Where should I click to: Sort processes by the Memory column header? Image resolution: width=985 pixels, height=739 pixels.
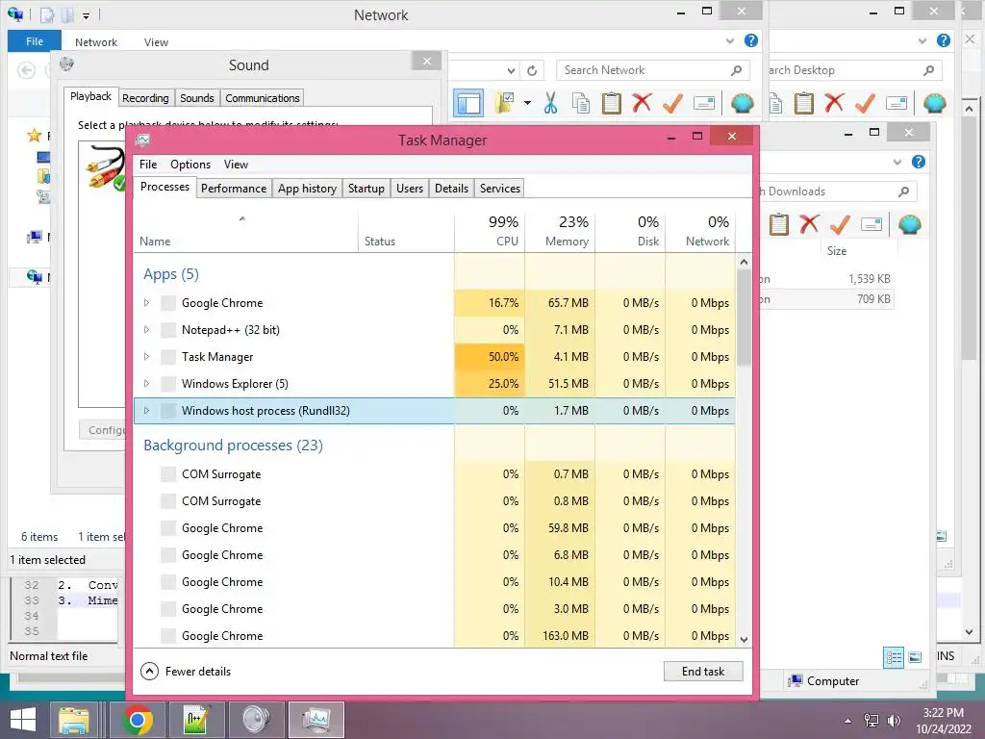[x=561, y=231]
